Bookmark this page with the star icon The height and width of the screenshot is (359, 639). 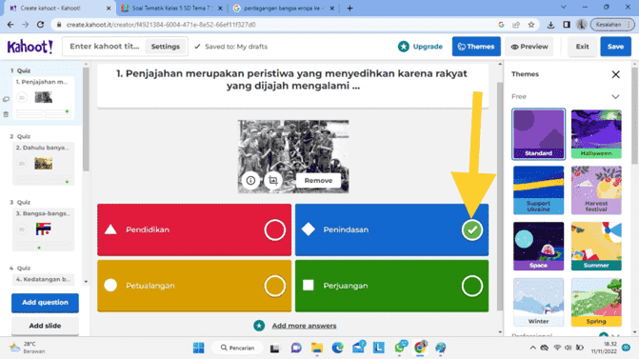click(x=531, y=25)
